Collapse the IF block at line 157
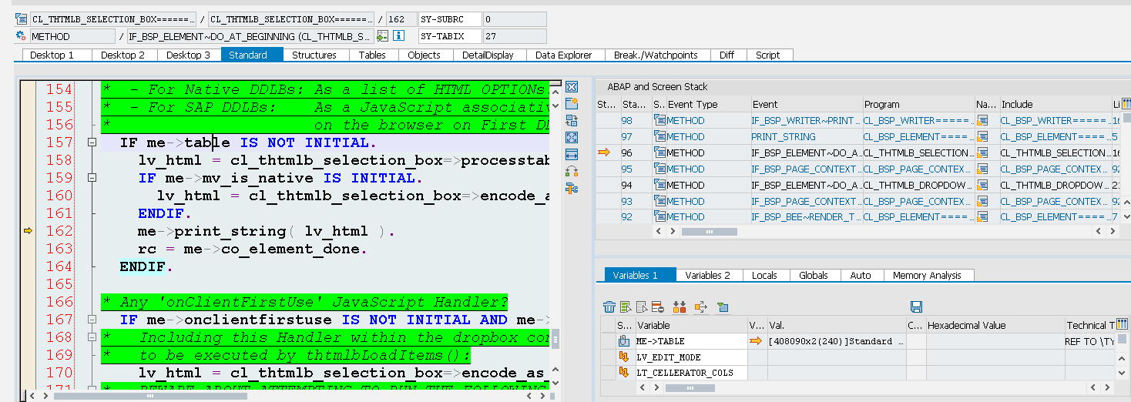 point(92,142)
